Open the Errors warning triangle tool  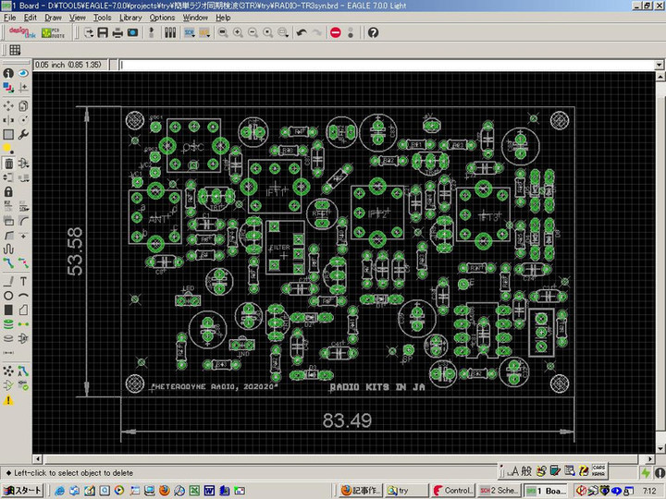click(8, 400)
